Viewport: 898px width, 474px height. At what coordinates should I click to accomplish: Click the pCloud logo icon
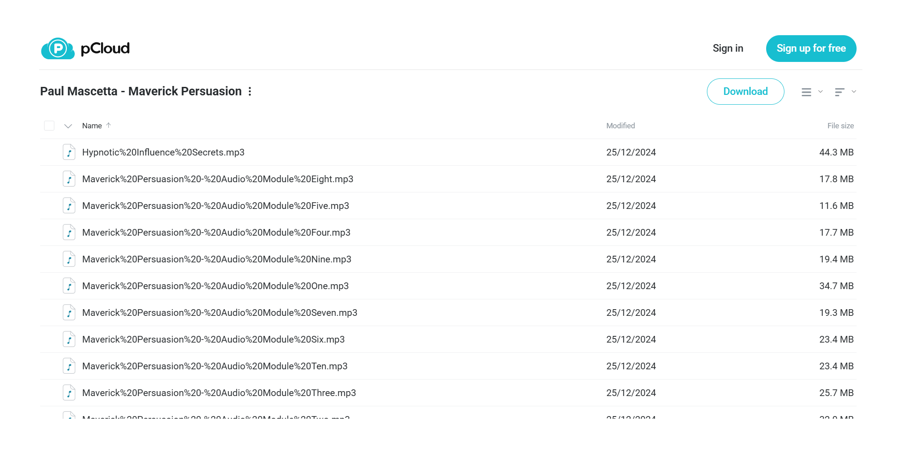58,48
